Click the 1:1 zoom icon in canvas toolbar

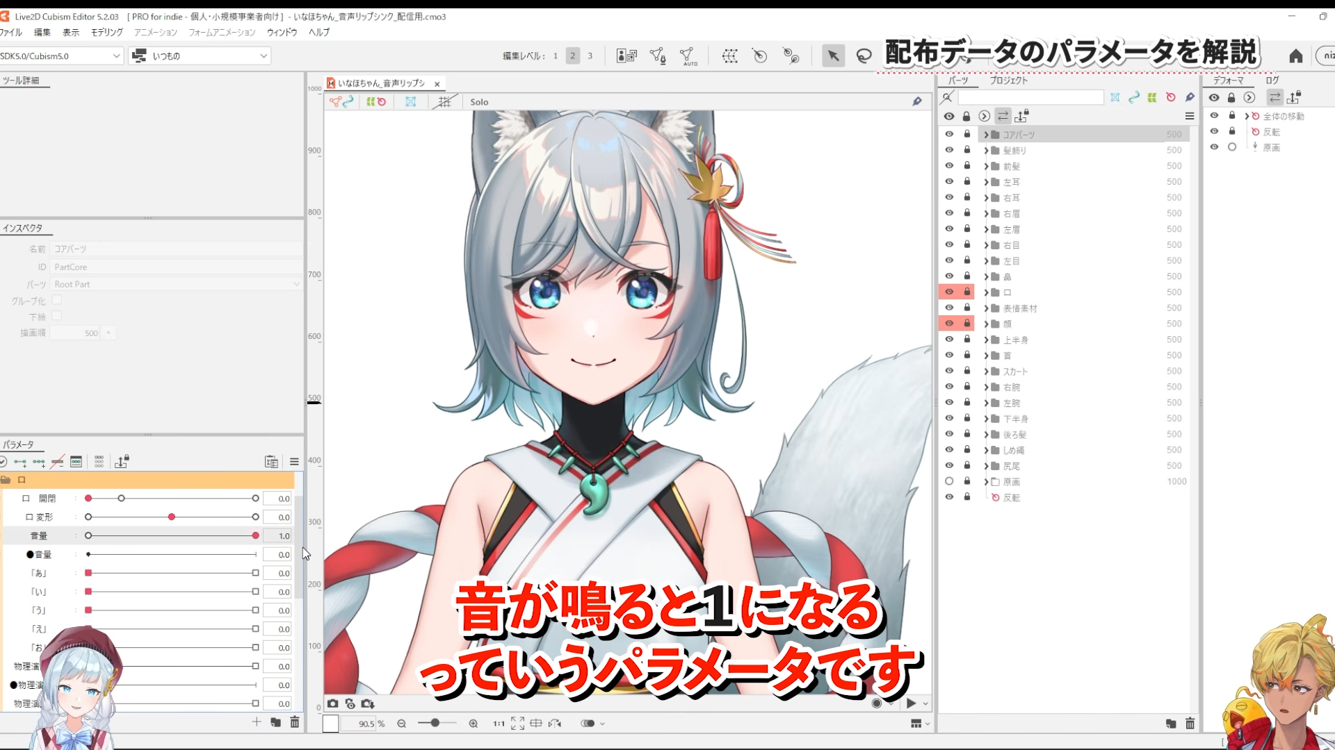498,723
